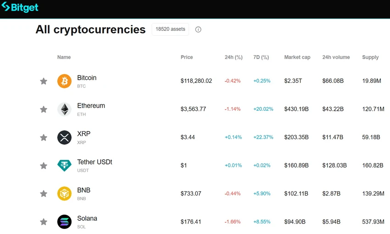Favorite Bitcoin with its star
This screenshot has width=390, height=234.
click(44, 81)
